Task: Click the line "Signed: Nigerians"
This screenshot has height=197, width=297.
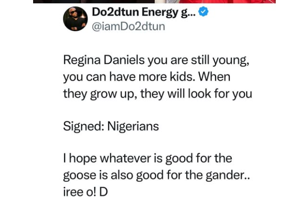Action: (x=111, y=126)
